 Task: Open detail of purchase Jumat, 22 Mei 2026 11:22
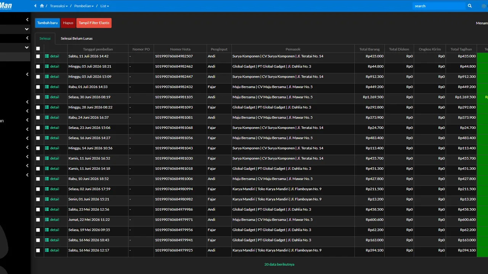(x=52, y=220)
